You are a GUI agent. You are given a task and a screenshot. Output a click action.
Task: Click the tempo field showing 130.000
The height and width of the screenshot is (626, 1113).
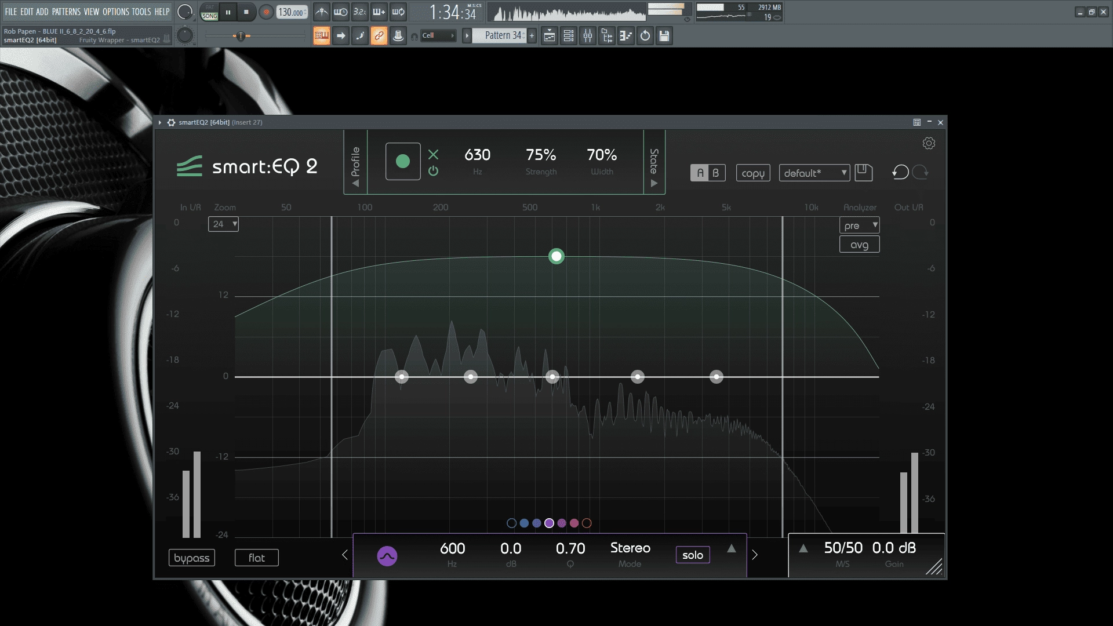click(292, 12)
